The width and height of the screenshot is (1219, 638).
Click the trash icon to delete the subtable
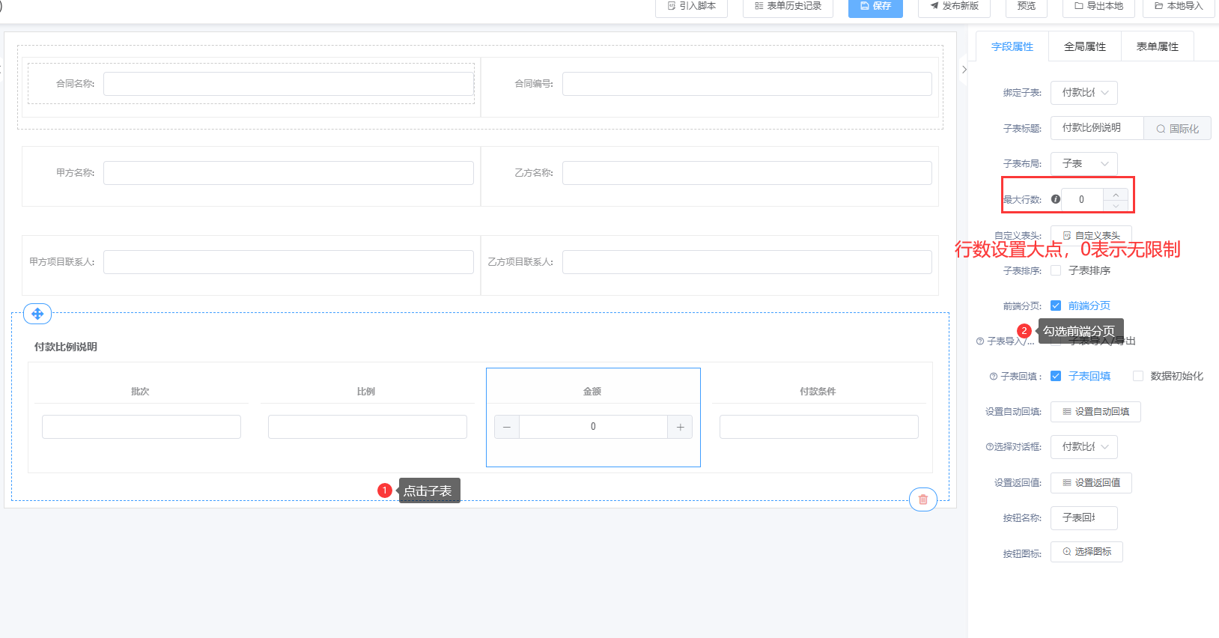click(x=922, y=499)
